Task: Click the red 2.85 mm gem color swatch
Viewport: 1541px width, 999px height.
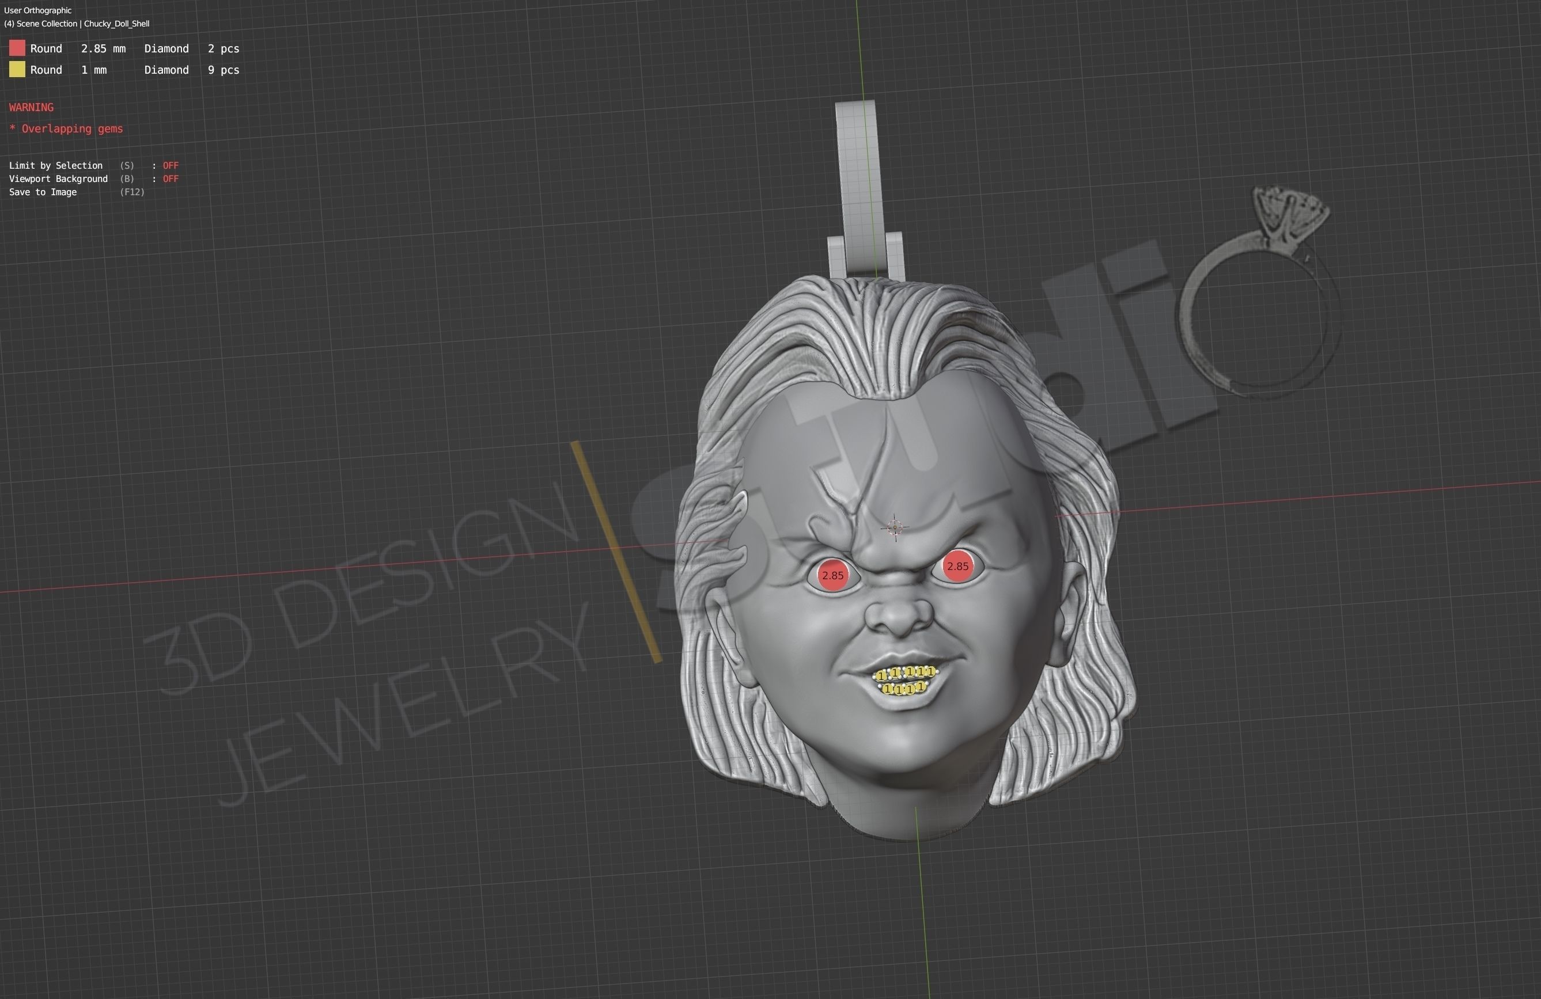Action: (17, 48)
